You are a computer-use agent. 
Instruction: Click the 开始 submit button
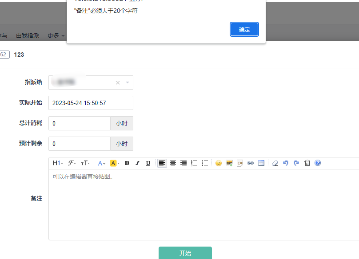(x=185, y=253)
